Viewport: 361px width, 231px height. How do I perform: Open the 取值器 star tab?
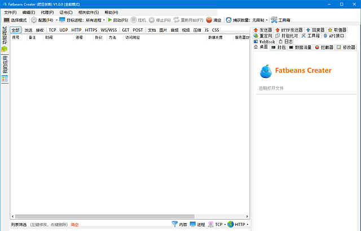[x=337, y=30]
